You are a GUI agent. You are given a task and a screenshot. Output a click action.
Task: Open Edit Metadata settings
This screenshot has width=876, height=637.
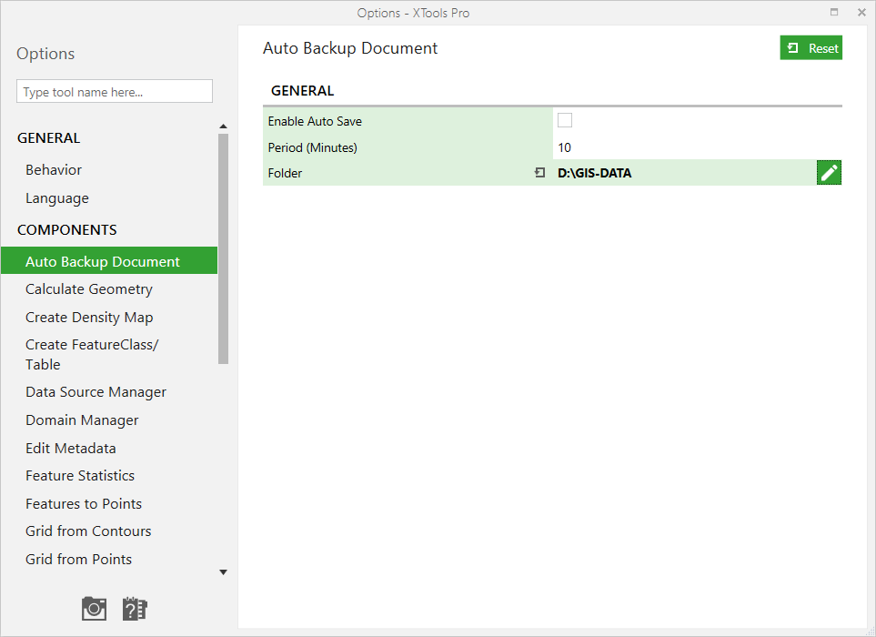click(x=70, y=448)
